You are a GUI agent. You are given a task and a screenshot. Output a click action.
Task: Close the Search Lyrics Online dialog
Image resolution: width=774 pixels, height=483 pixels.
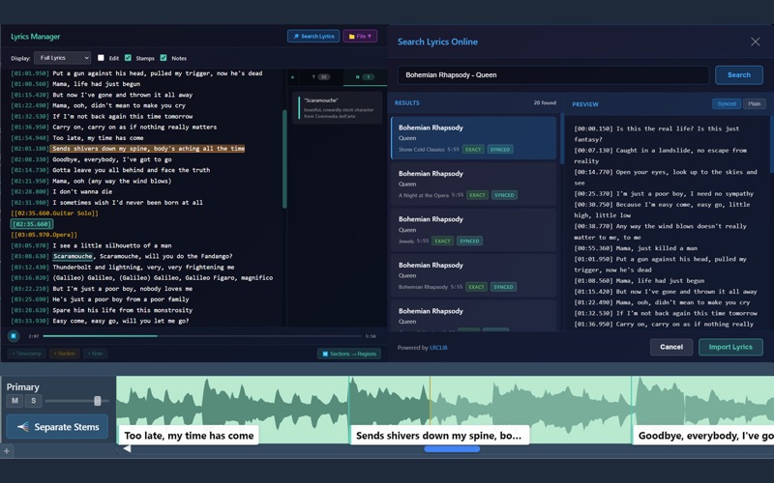(x=756, y=42)
